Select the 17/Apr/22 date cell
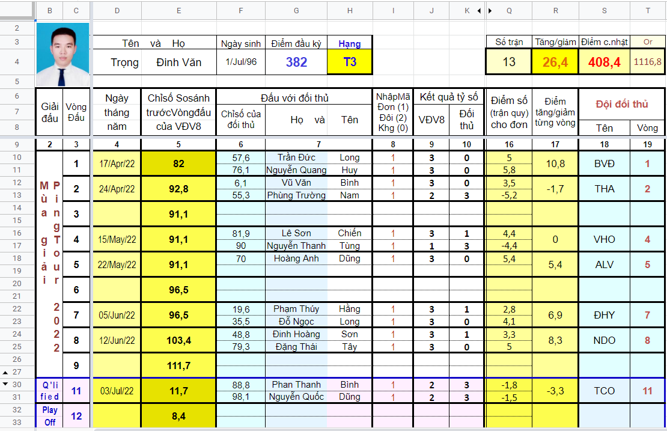667x431 pixels. pos(117,164)
